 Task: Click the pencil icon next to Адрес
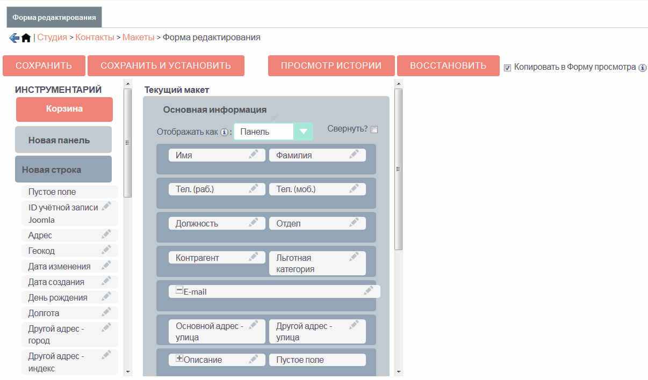[x=106, y=235]
